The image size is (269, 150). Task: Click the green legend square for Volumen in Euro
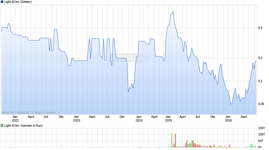point(2,125)
